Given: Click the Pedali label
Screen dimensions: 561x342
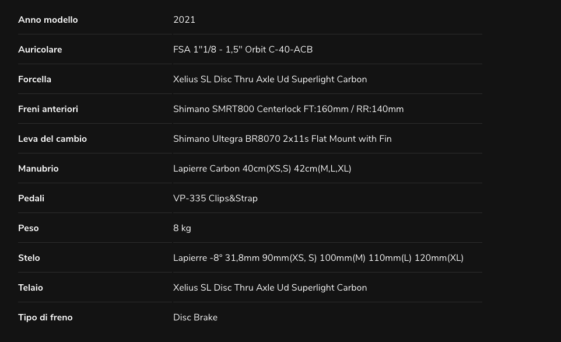Looking at the screenshot, I should [31, 198].
